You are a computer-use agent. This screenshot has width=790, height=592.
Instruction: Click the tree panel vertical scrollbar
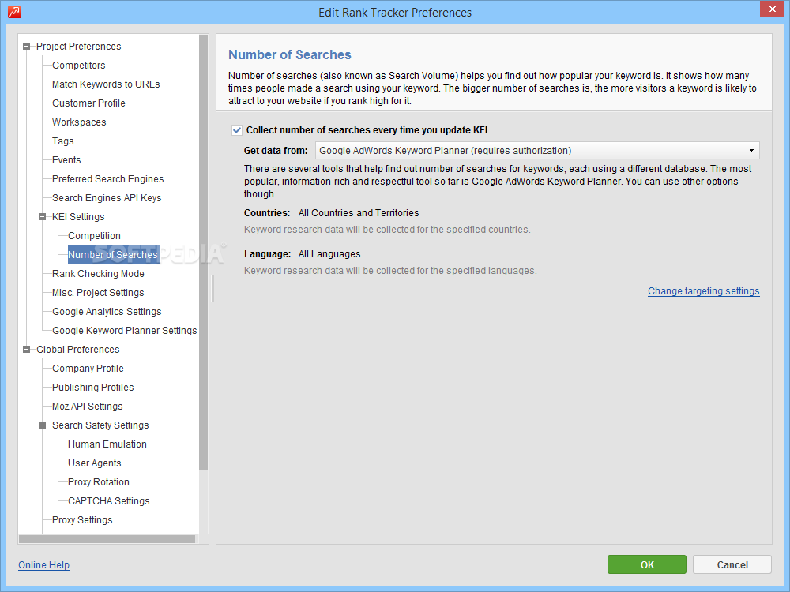click(204, 252)
